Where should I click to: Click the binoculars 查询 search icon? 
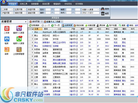coord(103,9)
